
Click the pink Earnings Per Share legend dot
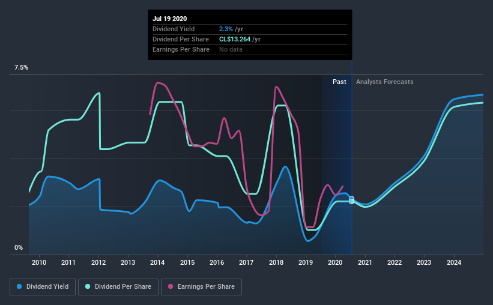click(171, 286)
